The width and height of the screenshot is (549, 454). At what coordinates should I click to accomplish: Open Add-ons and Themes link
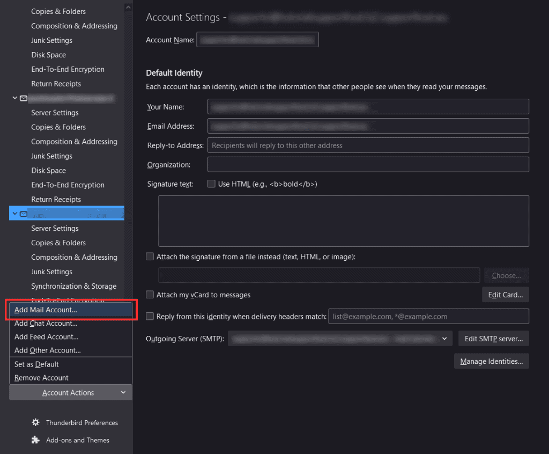coord(78,440)
